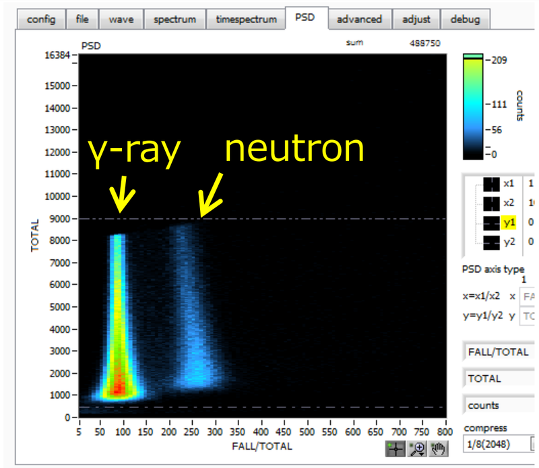This screenshot has height=468, width=539.
Task: Open the compress 1/8(2048) selector
Action: click(x=497, y=444)
